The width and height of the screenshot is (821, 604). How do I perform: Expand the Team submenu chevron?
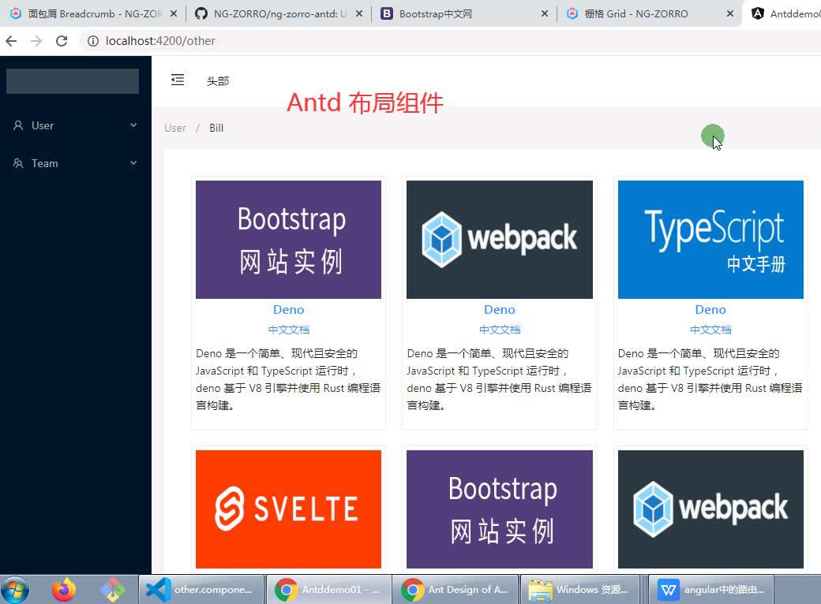[x=133, y=162]
